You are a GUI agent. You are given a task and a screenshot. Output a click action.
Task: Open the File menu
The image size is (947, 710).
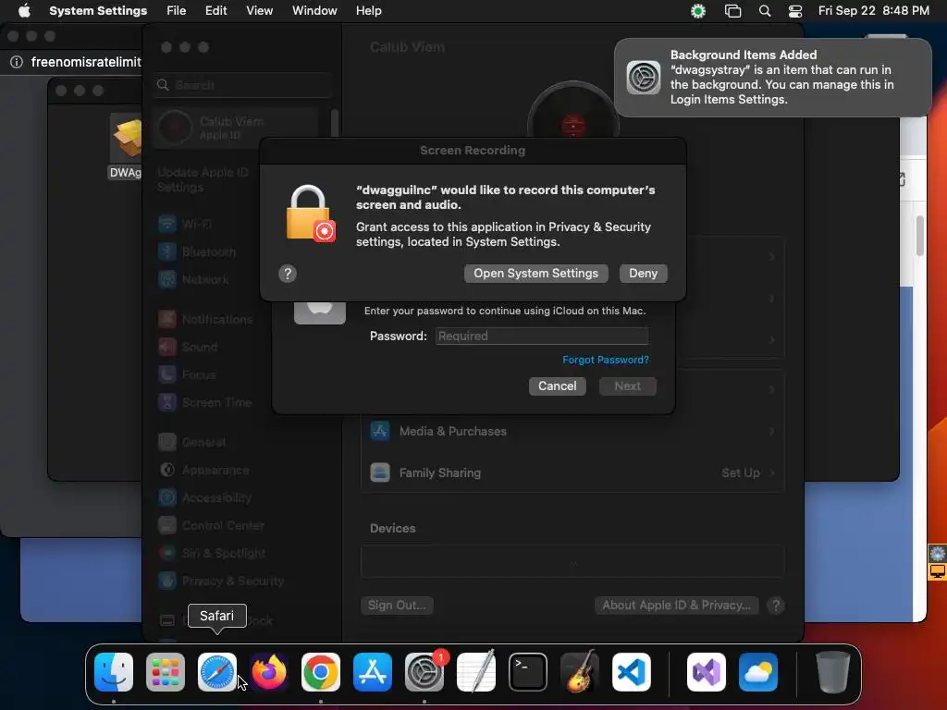point(177,11)
